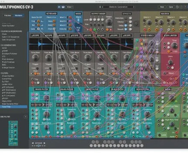The width and height of the screenshot is (188, 158).
Task: Click the Macro 3 white output jack
Action: tap(169, 30)
